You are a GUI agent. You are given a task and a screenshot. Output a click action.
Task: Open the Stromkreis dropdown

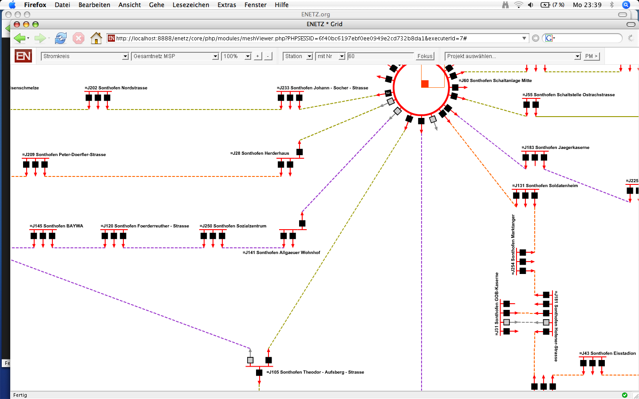click(x=85, y=56)
